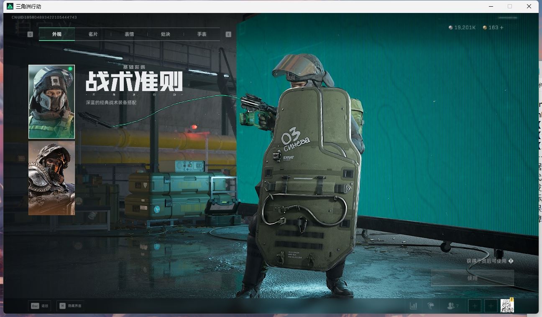Select the top 战术准则 outfit thumbnail

click(51, 101)
